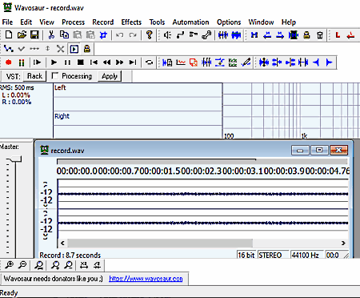Open the Automation menu
Viewport: 360px width, 298px height.
(190, 22)
